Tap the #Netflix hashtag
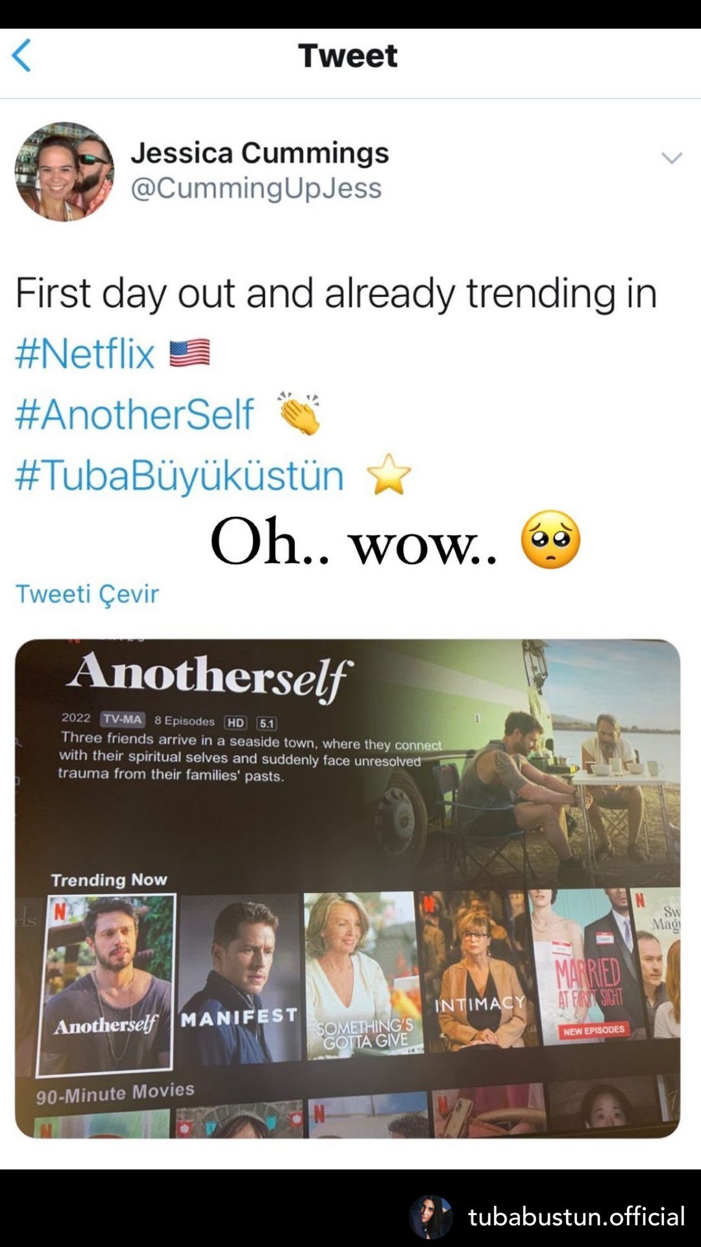 (85, 353)
